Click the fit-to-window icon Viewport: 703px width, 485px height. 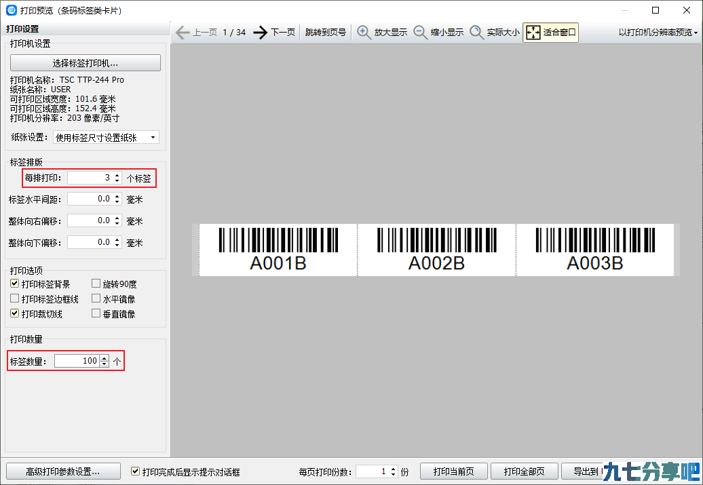coord(533,33)
